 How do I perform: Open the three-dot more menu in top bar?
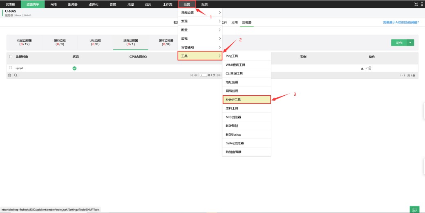[x=422, y=4]
